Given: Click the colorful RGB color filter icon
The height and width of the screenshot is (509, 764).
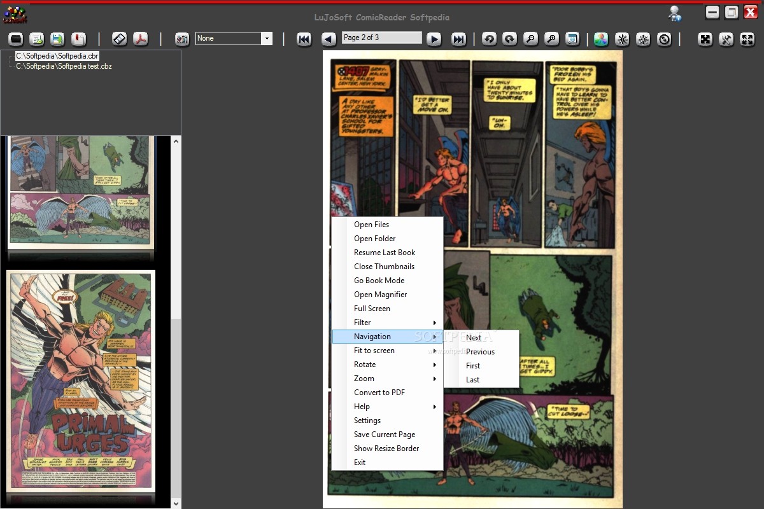Looking at the screenshot, I should coord(601,39).
